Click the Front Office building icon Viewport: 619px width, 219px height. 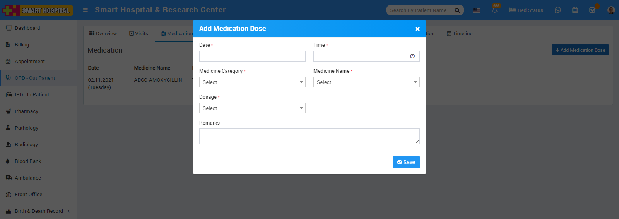pos(8,195)
